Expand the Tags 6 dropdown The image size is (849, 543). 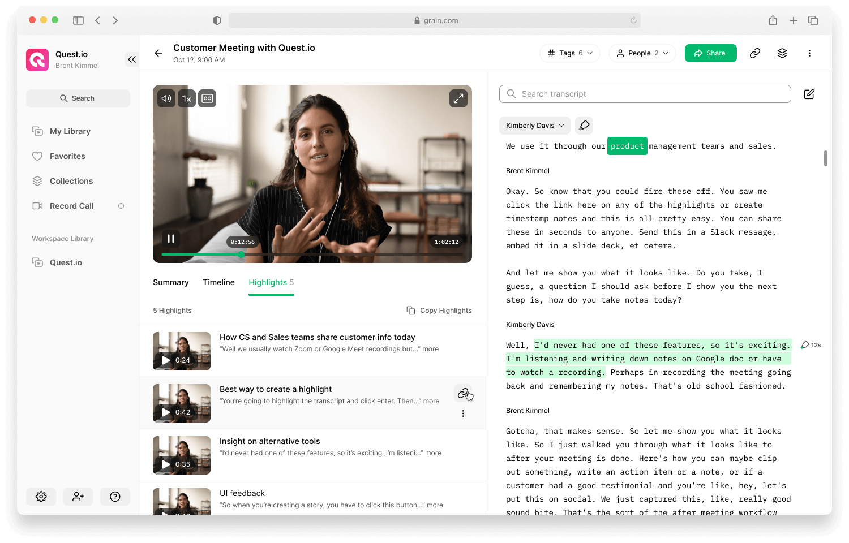(x=570, y=53)
